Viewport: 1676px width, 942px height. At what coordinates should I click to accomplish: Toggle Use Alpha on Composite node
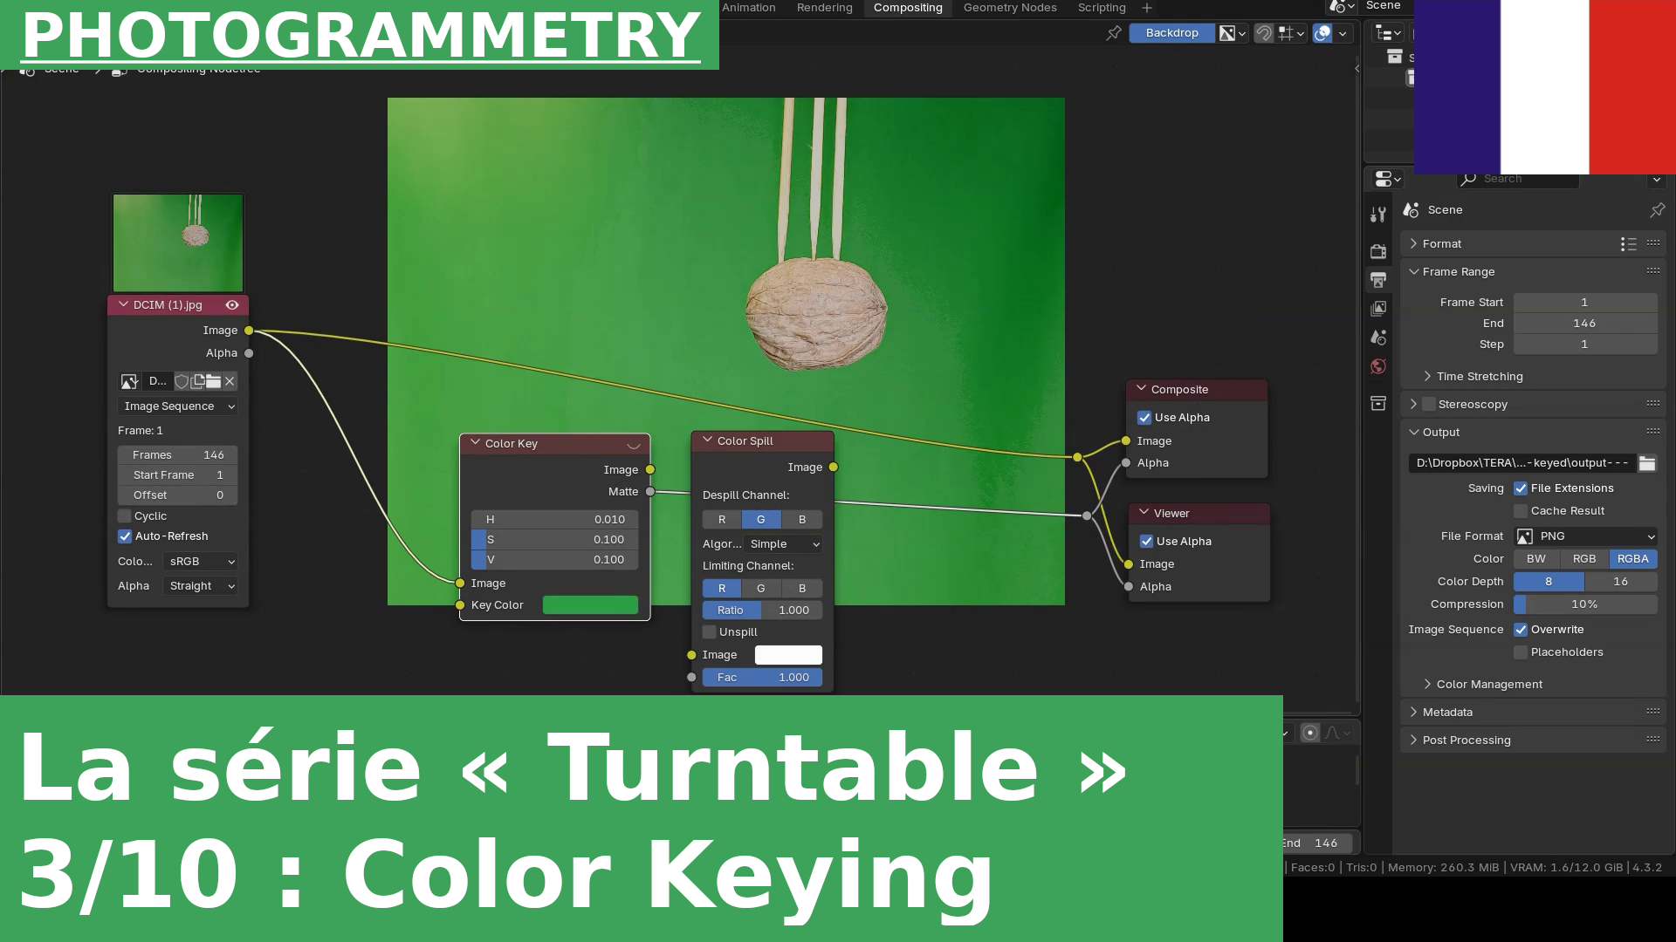1144,418
